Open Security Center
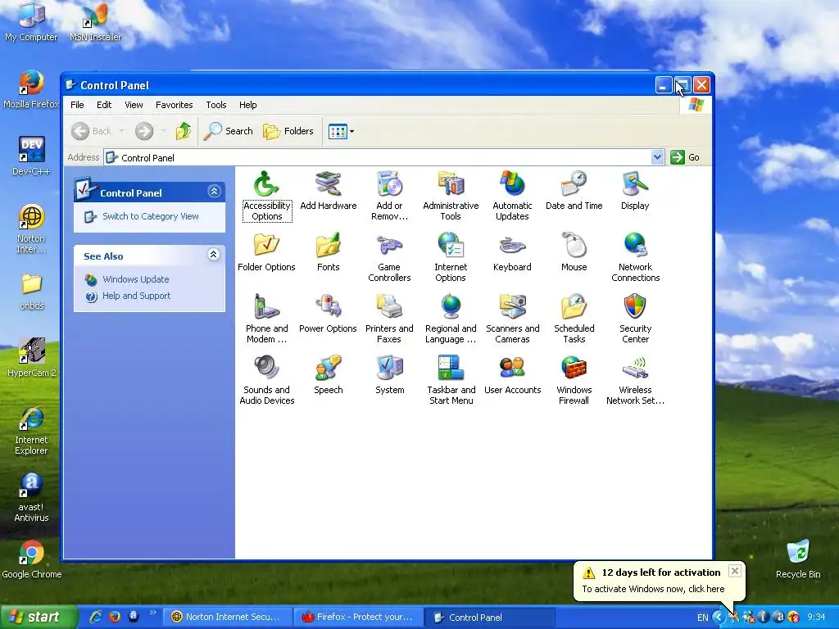This screenshot has height=629, width=839. (x=635, y=319)
